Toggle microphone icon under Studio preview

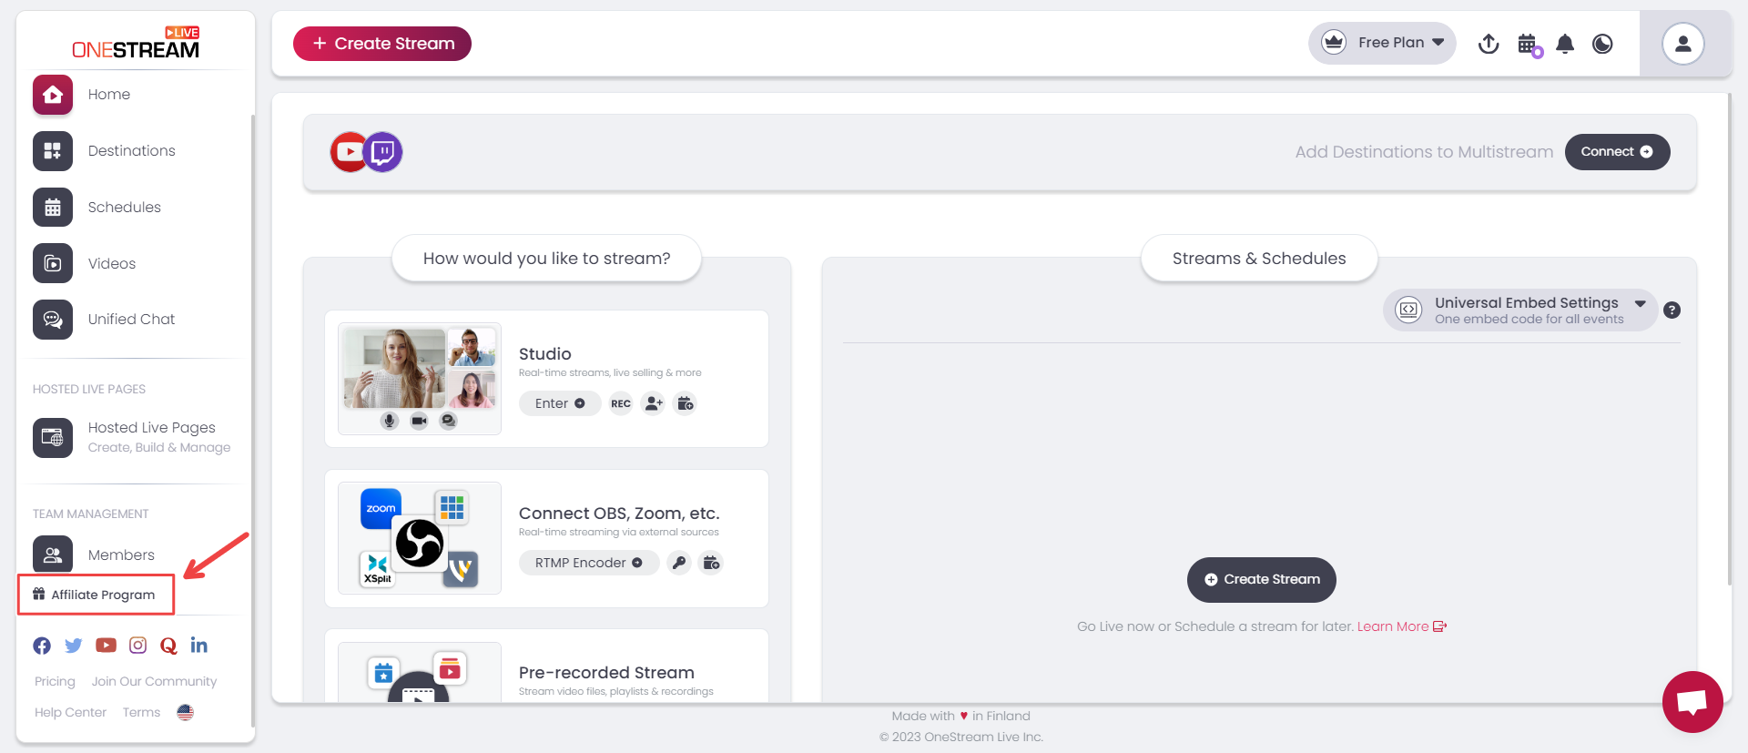point(390,421)
